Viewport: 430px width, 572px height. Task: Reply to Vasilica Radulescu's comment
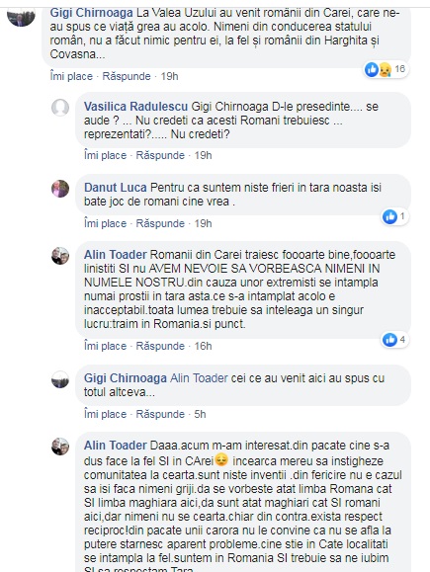[160, 155]
